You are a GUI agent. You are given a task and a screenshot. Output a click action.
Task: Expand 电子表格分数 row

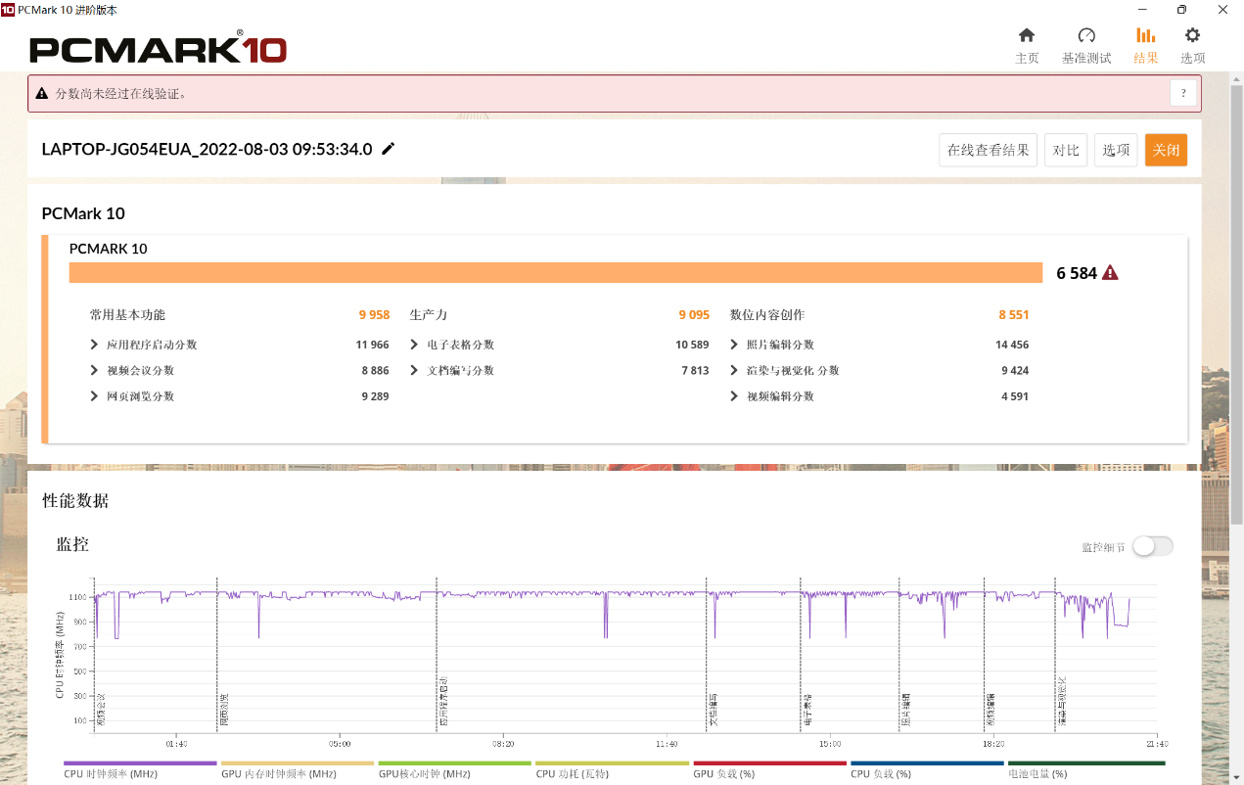point(415,345)
